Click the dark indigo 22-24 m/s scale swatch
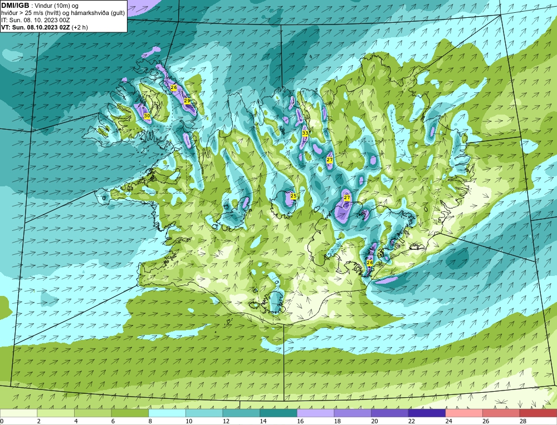This screenshot has height=425, width=557. (x=427, y=413)
